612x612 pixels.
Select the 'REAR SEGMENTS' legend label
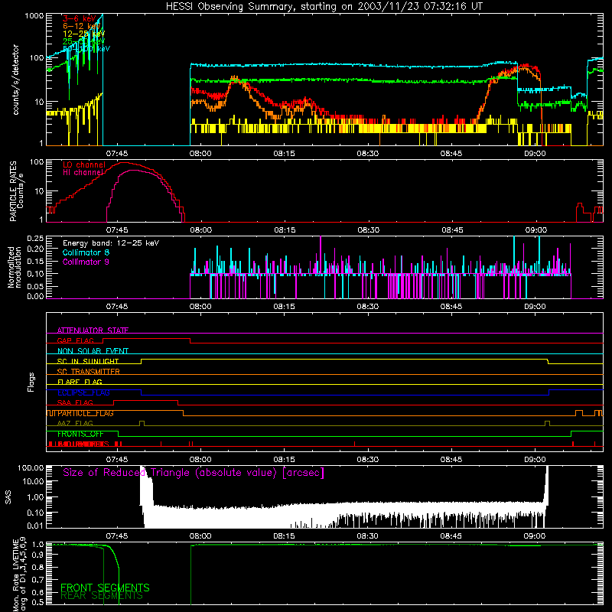click(102, 596)
